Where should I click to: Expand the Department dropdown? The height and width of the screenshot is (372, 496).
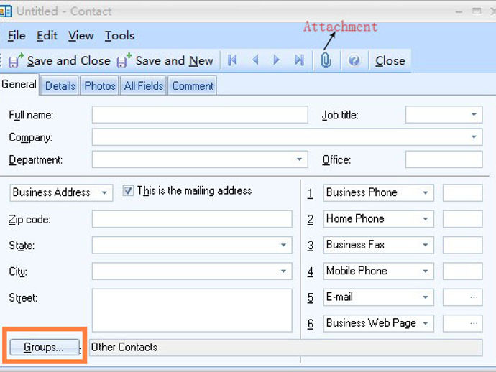pyautogui.click(x=299, y=159)
